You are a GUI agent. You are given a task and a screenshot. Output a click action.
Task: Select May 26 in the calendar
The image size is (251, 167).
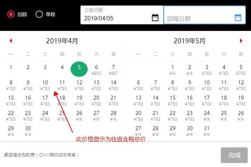tap(241, 116)
